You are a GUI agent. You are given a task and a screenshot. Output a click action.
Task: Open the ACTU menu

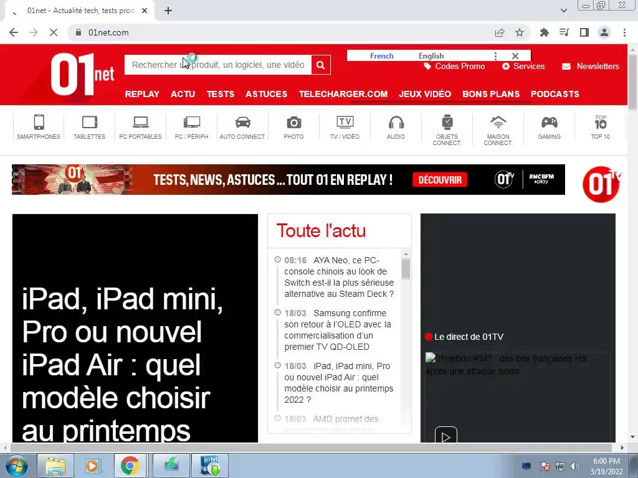(183, 94)
